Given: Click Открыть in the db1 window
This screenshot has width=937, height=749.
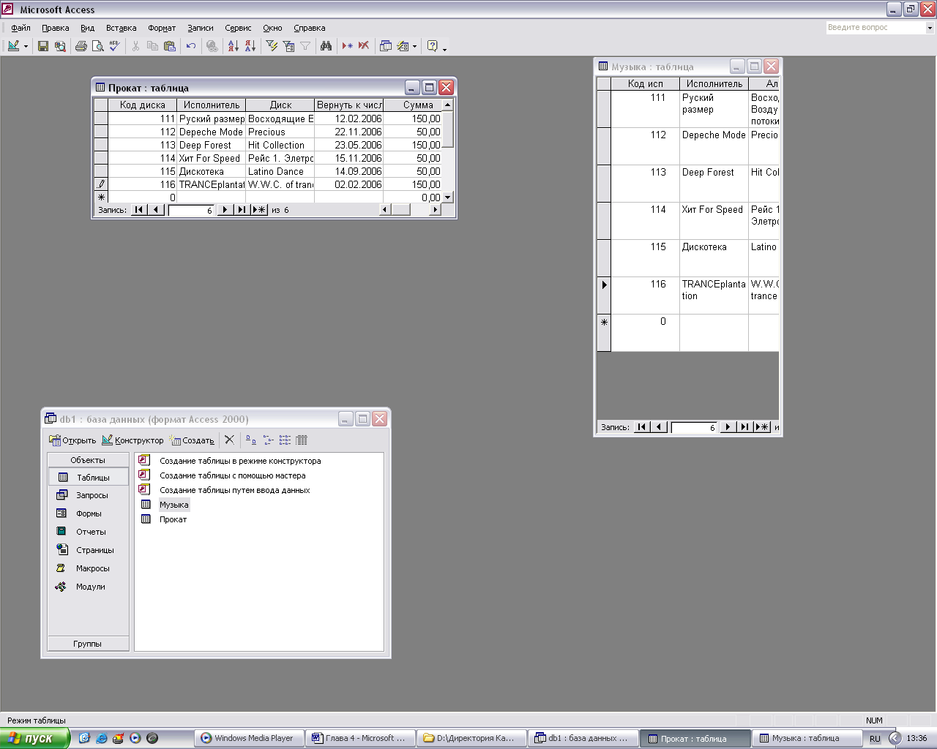Looking at the screenshot, I should point(72,440).
